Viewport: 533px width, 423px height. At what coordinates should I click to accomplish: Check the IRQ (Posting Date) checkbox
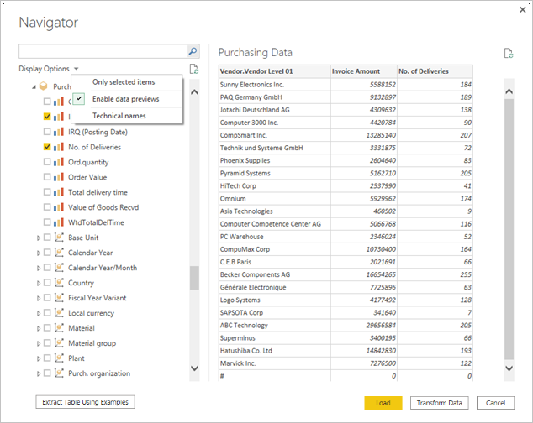pyautogui.click(x=47, y=132)
